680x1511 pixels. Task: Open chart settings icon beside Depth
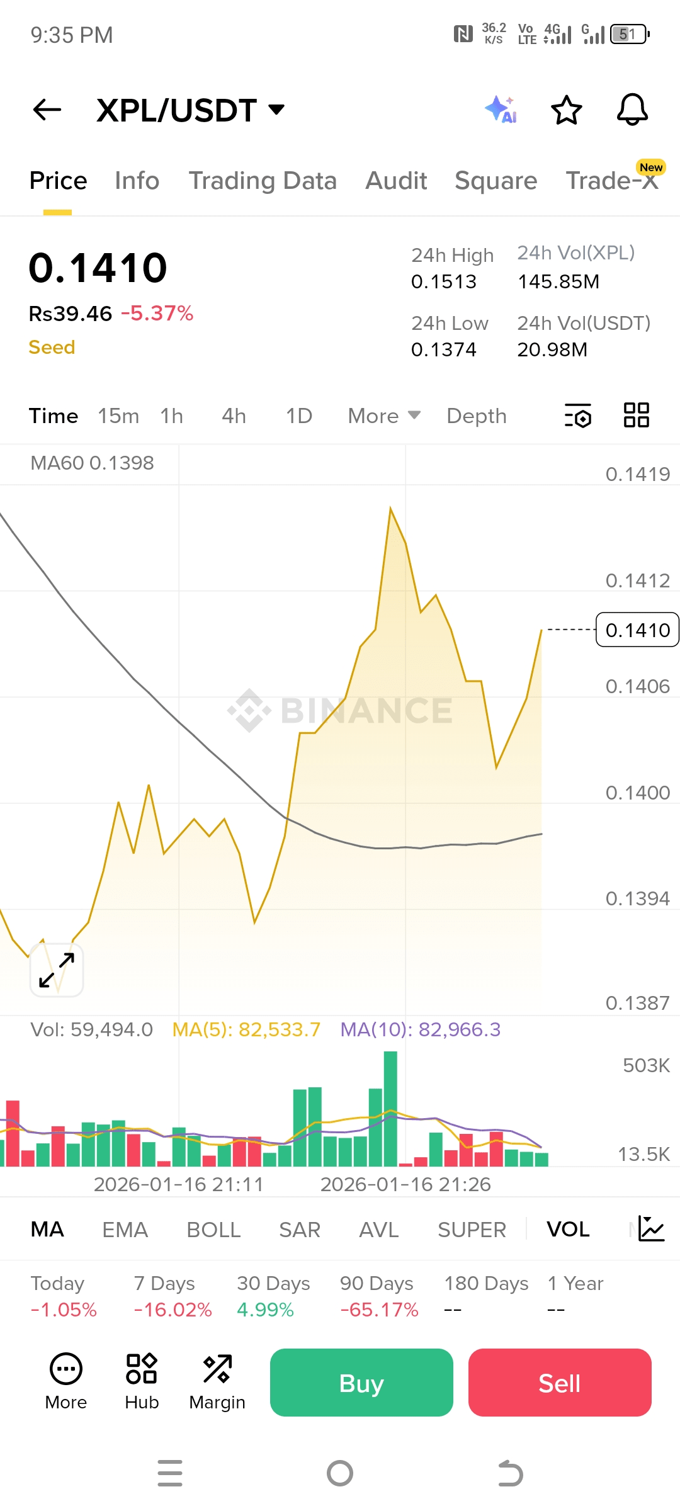(578, 416)
